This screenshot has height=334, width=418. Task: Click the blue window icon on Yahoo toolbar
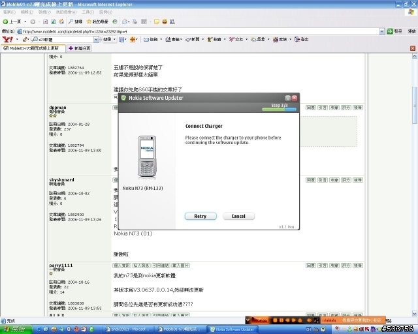(x=121, y=39)
